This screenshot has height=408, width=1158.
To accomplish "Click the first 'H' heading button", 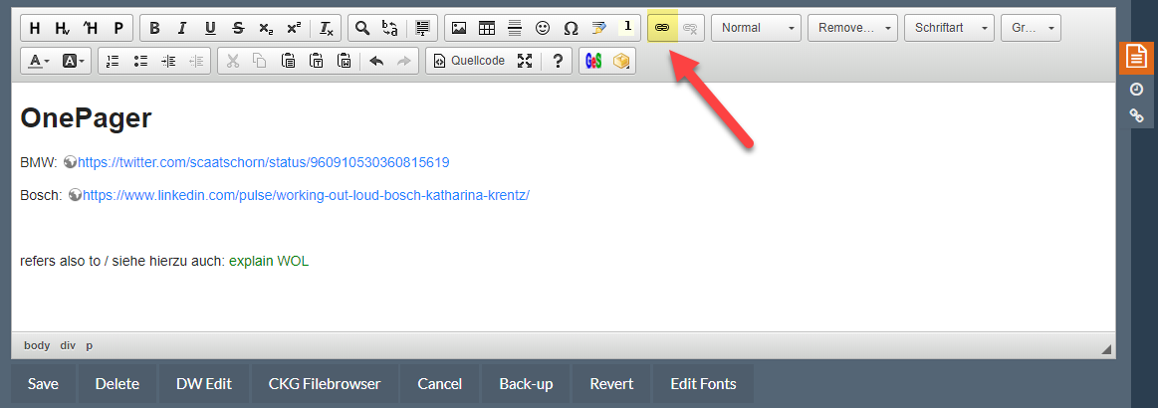I will [x=35, y=28].
